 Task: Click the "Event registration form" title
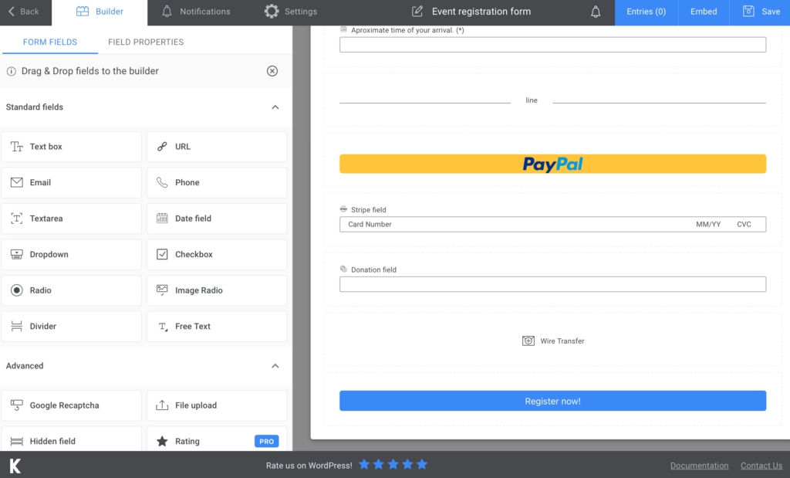[481, 11]
